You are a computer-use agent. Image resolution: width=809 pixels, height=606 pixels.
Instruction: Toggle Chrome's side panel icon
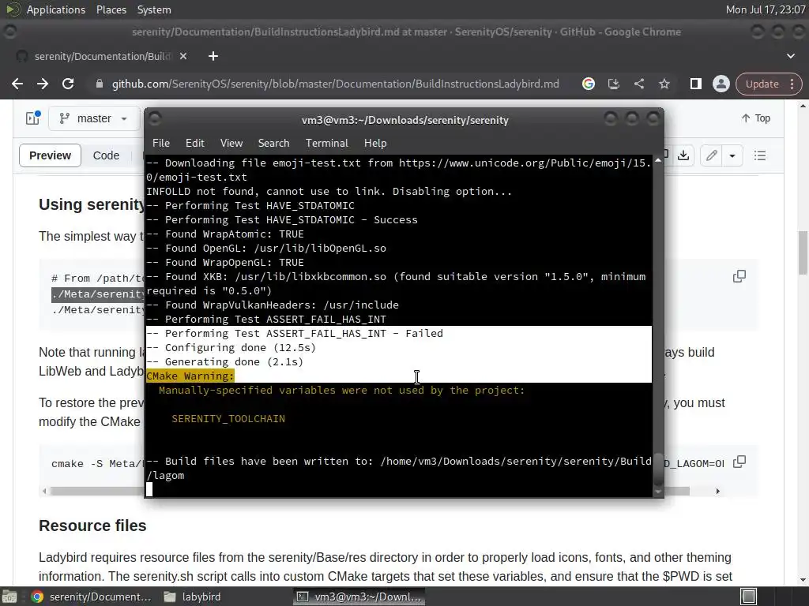[x=695, y=84]
